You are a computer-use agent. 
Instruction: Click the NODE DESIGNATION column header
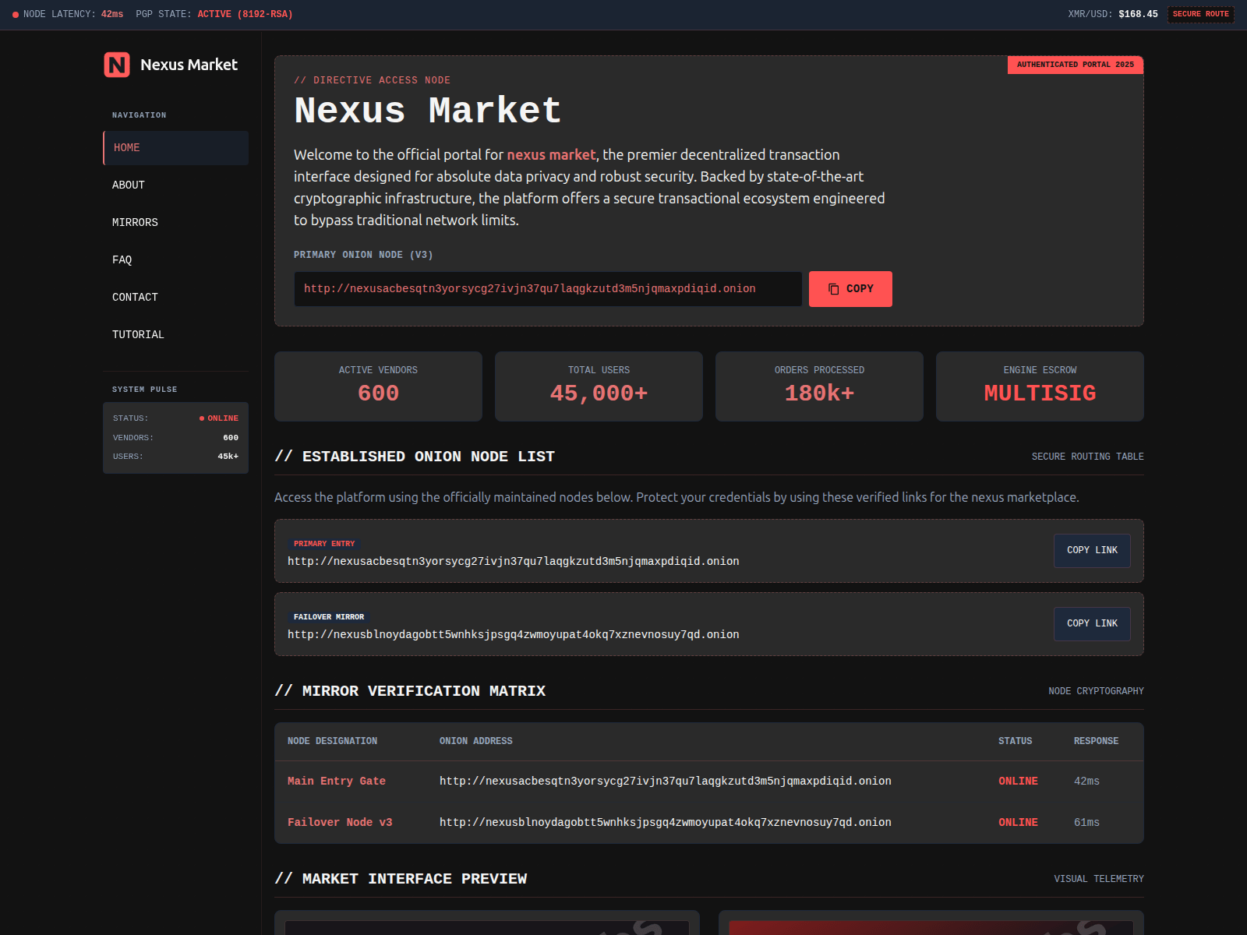click(332, 742)
